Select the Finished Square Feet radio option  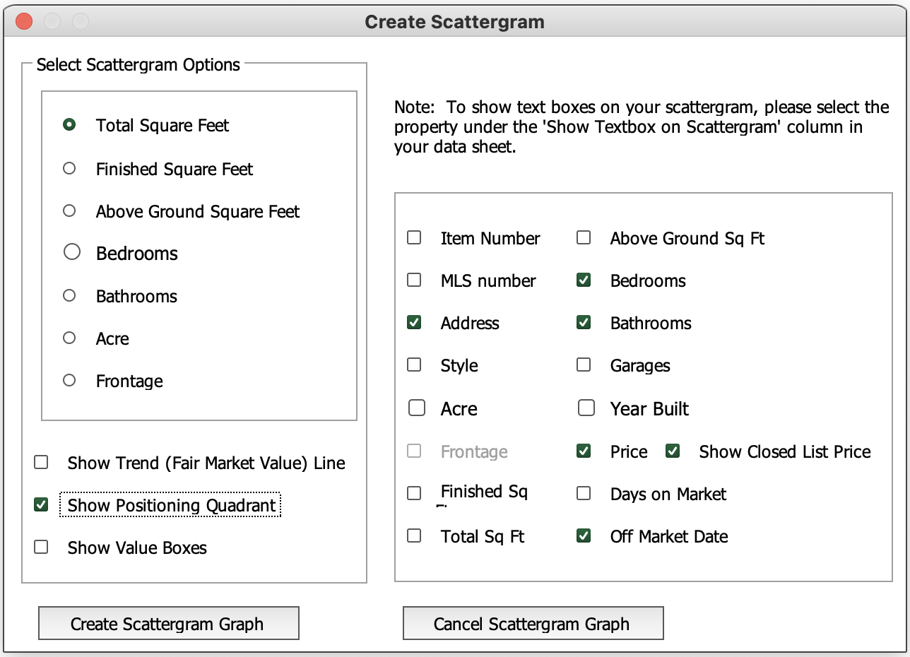69,169
